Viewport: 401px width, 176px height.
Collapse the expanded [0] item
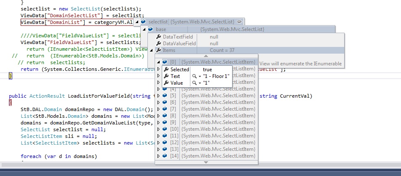(158, 62)
